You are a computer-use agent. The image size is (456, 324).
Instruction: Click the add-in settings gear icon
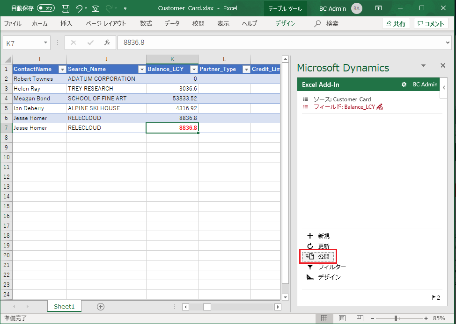click(404, 85)
